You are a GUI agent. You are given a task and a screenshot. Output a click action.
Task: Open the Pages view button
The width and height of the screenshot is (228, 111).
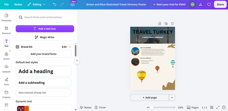[x=193, y=107]
